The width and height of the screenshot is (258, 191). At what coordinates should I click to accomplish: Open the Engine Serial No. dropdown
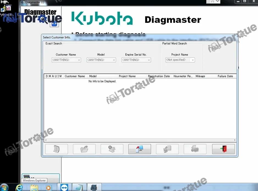(136, 60)
